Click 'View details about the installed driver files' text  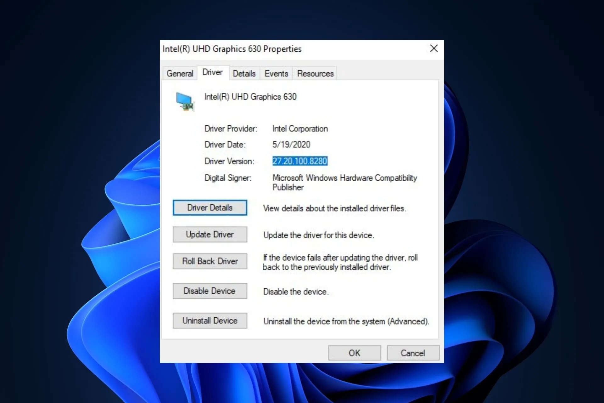(335, 208)
